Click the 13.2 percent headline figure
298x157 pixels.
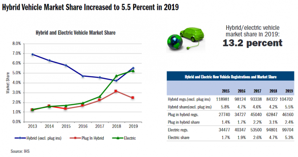(x=253, y=43)
